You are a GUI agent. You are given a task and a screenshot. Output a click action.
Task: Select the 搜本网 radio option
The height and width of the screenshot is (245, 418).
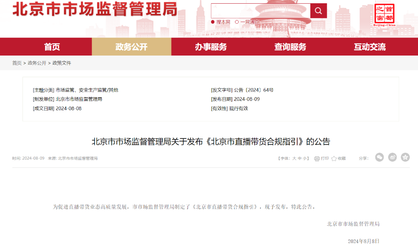coord(212,22)
